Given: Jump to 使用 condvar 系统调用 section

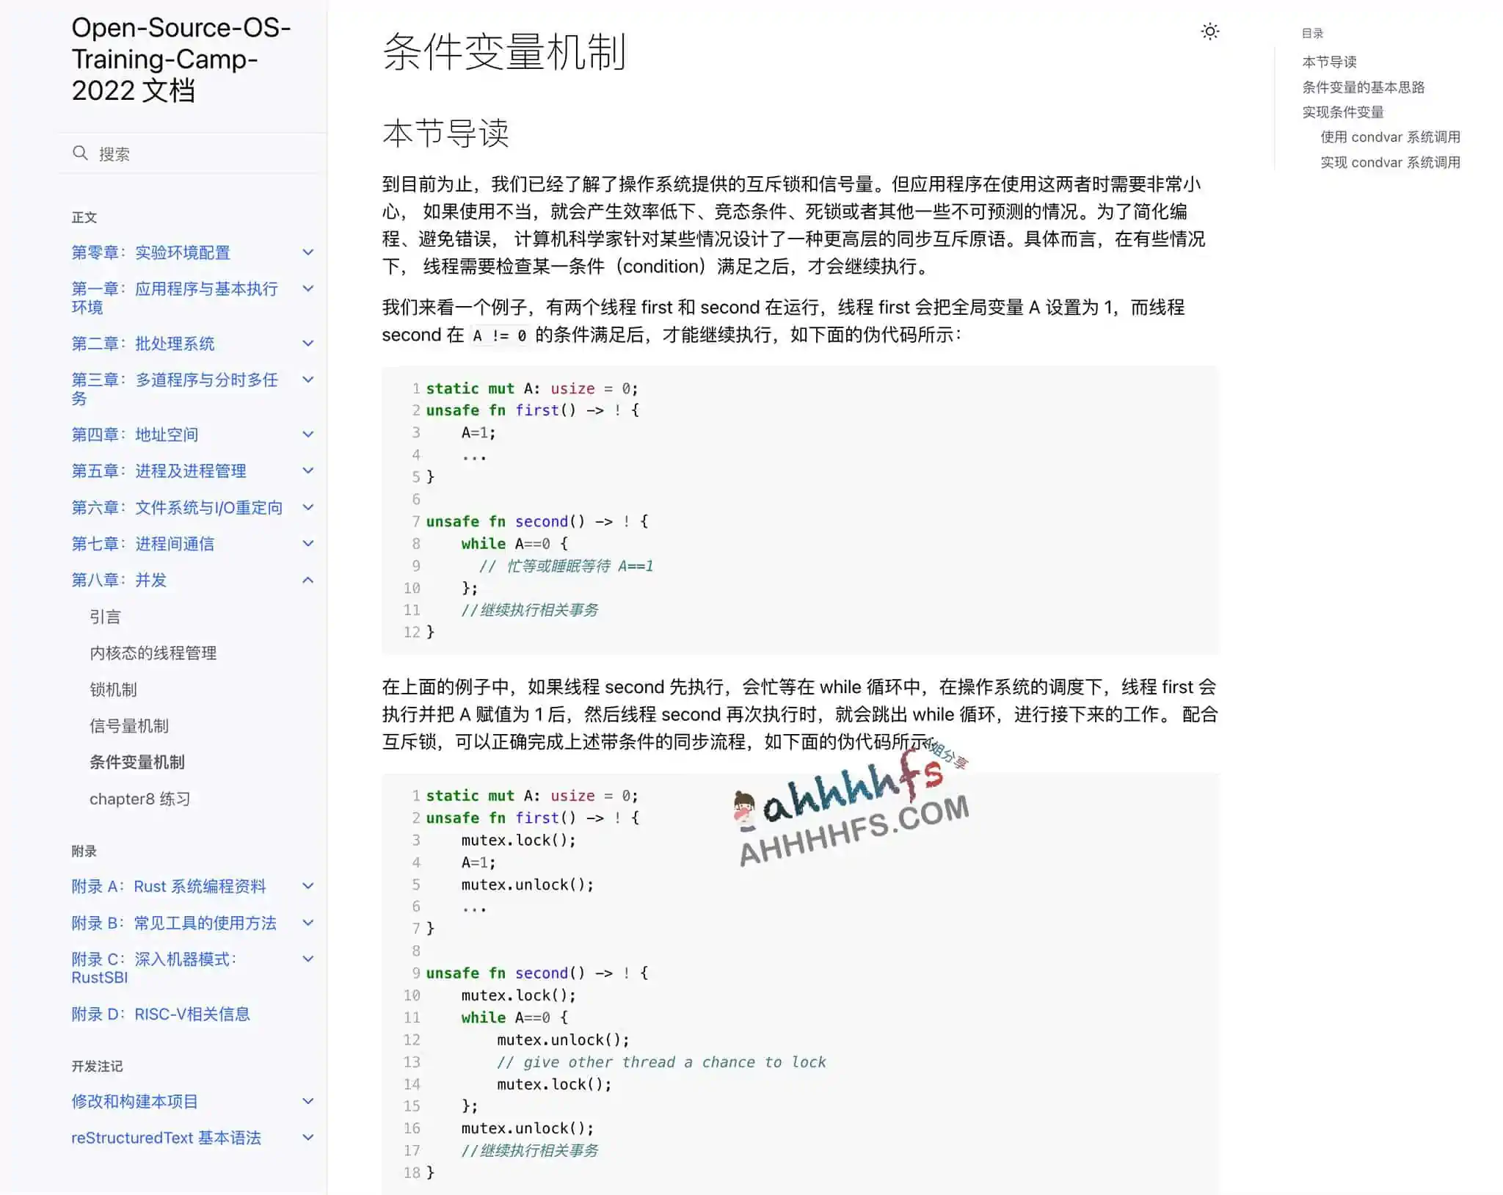Looking at the screenshot, I should click(1389, 137).
